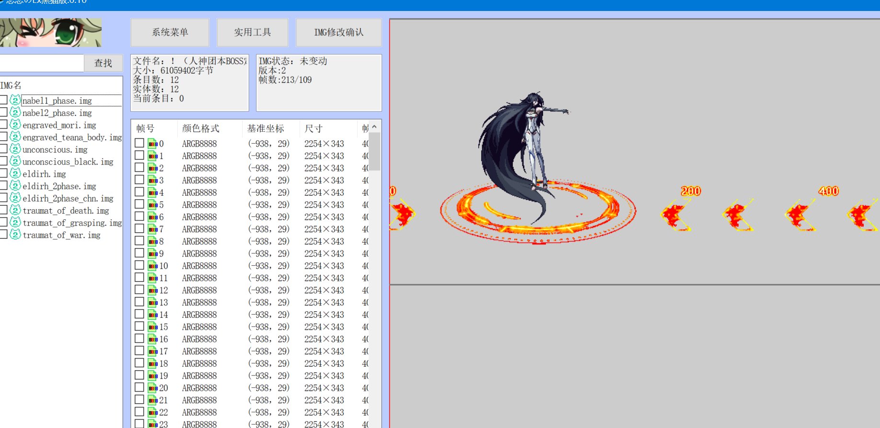The height and width of the screenshot is (428, 880).
Task: Tick the checkbox for frame 8
Action: [x=139, y=241]
